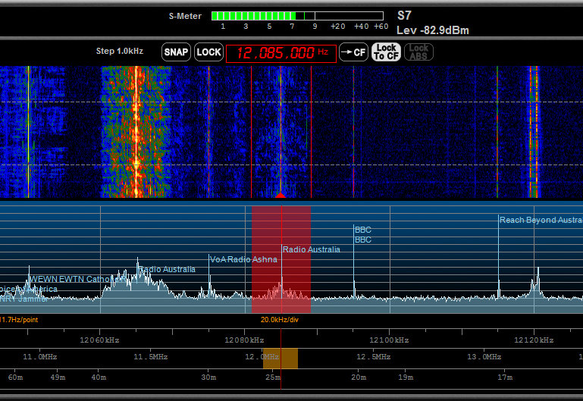Click the Lev -82.9dBm readout

point(433,30)
